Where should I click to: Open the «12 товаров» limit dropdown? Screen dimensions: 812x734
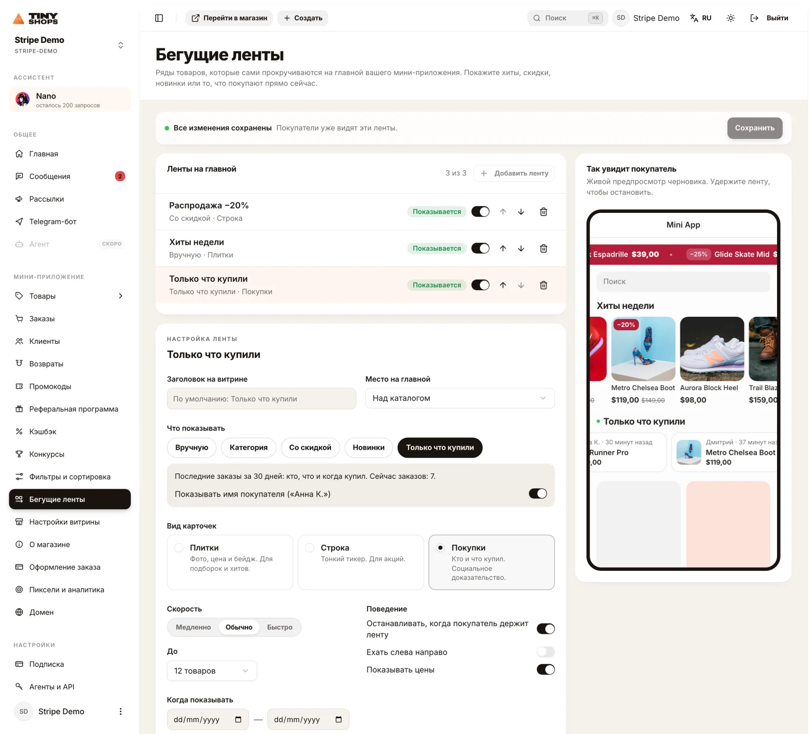tap(212, 671)
